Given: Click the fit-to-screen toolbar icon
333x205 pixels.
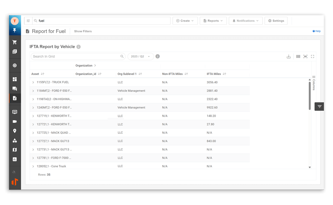Looking at the screenshot, I should pos(305,56).
